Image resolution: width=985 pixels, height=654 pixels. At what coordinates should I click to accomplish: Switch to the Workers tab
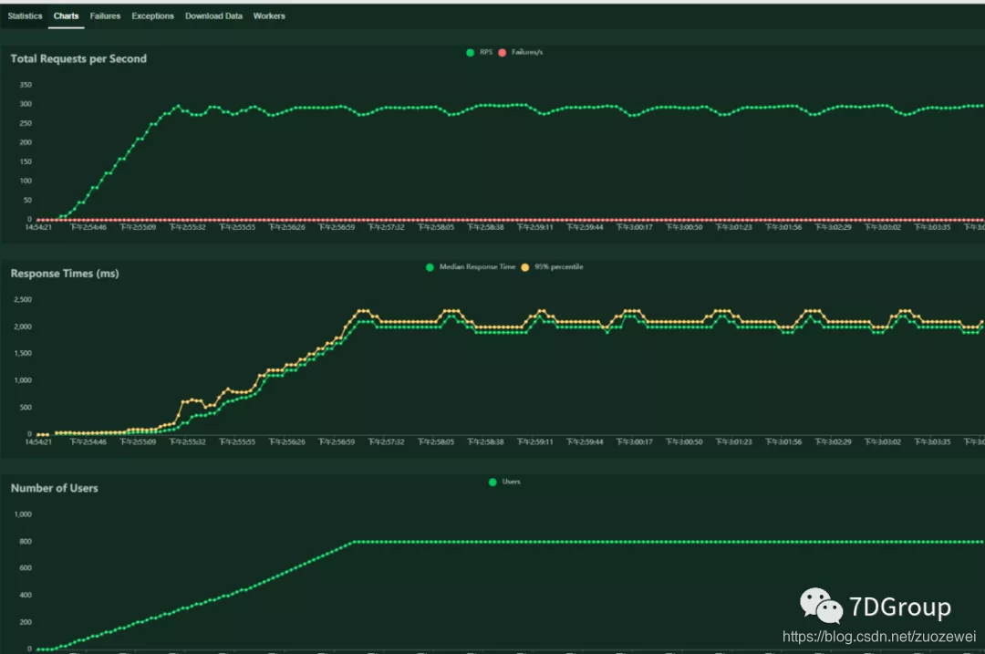click(269, 16)
